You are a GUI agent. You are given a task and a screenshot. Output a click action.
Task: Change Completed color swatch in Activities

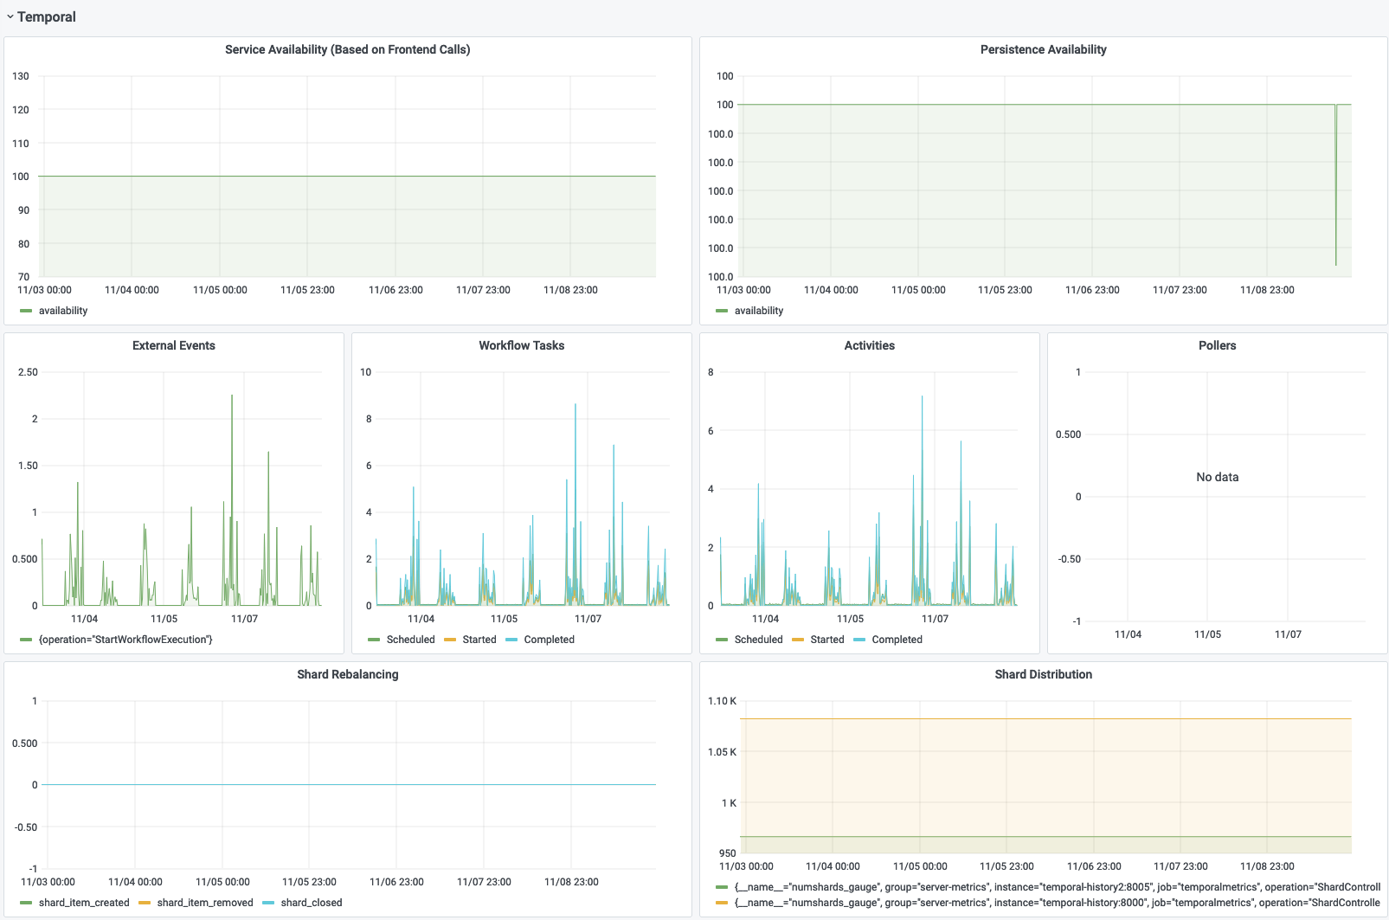pyautogui.click(x=859, y=640)
